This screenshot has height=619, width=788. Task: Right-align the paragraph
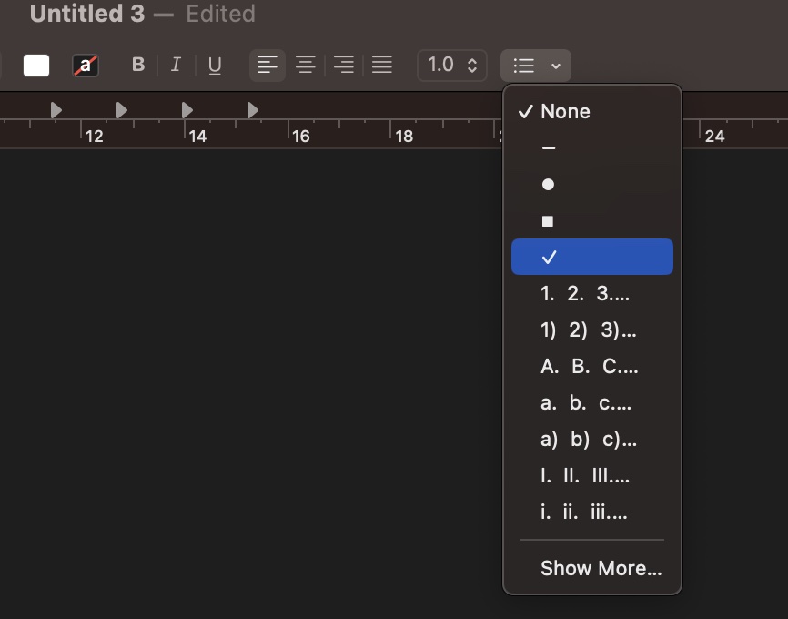tap(343, 65)
